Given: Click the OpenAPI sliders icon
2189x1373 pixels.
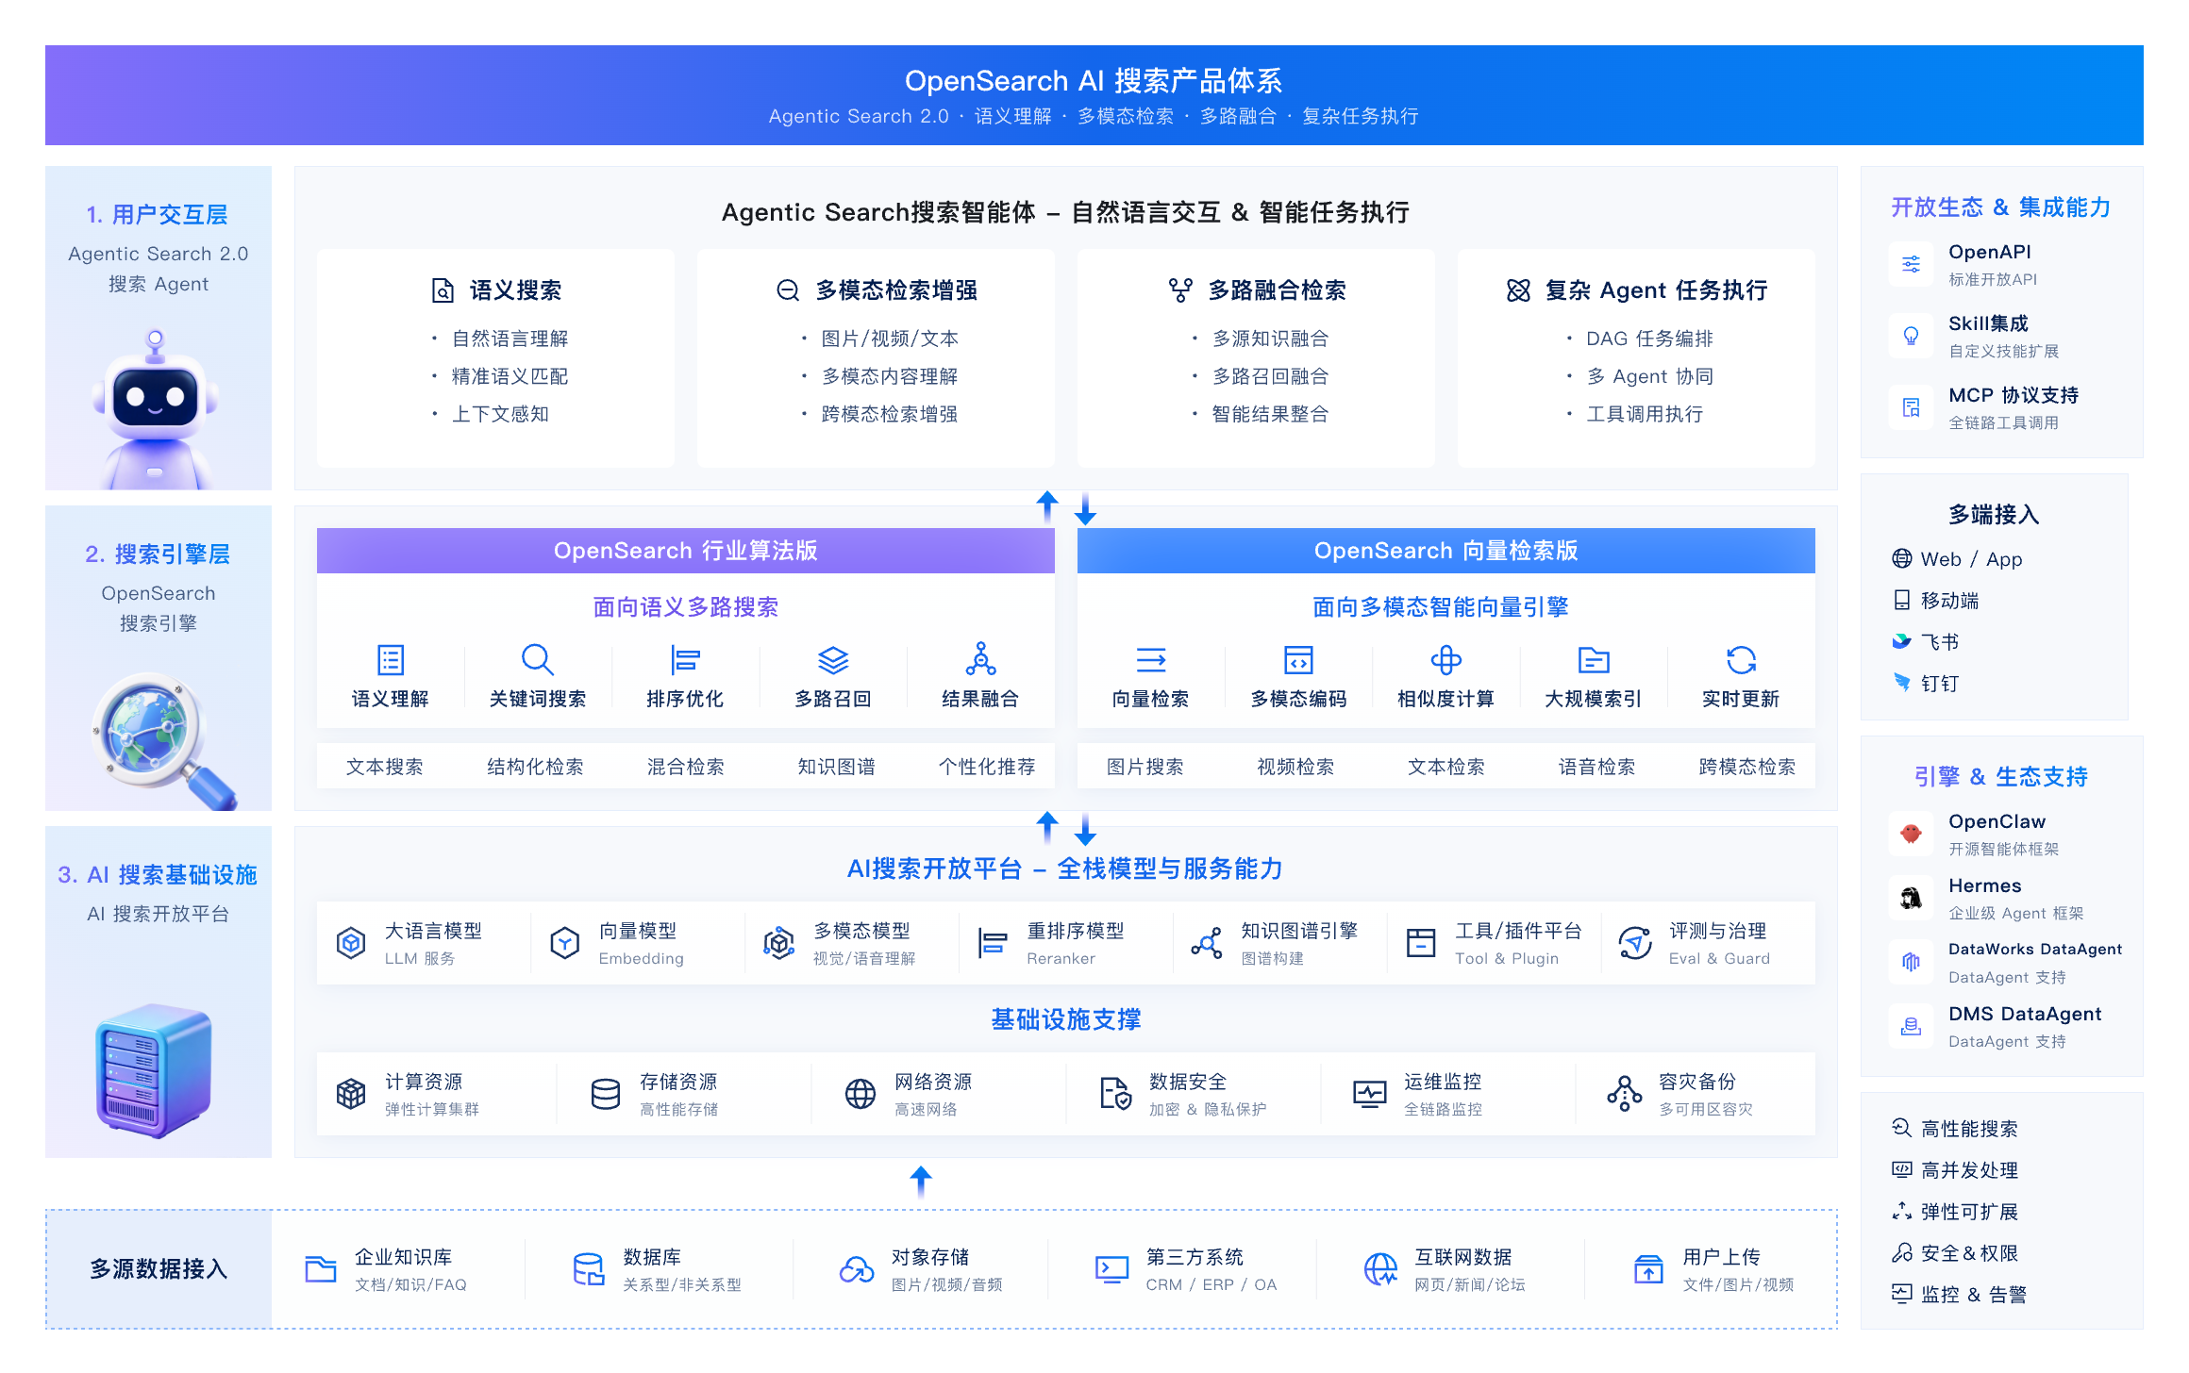Looking at the screenshot, I should 1912,264.
